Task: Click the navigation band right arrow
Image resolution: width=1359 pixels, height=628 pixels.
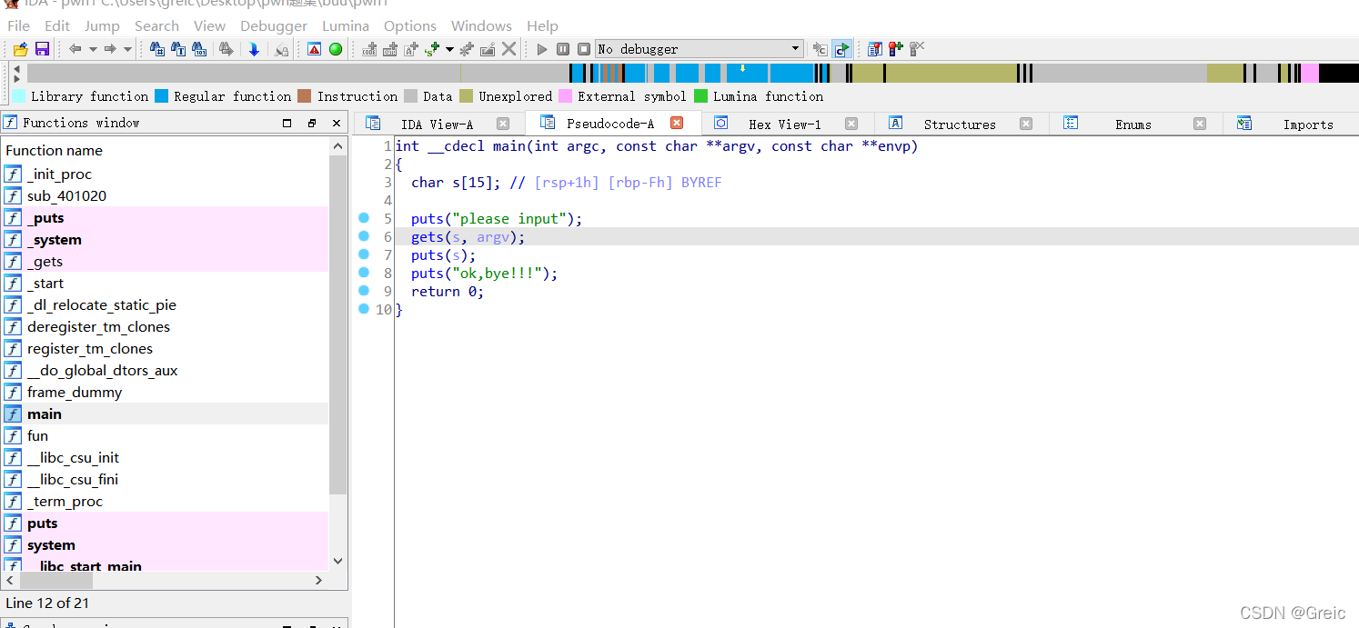Action: 16,79
